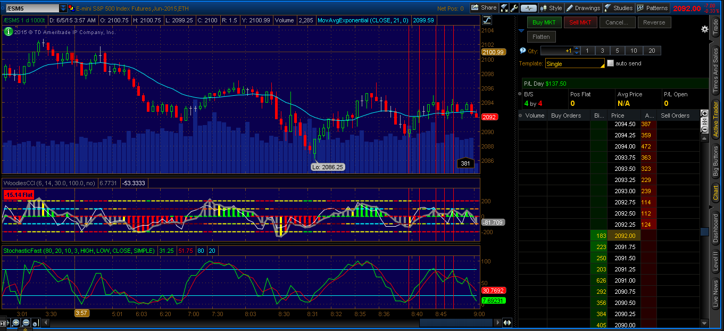Screen dimensions: 724x331
Task: Click the Qty input field showing +1
Action: pos(556,51)
